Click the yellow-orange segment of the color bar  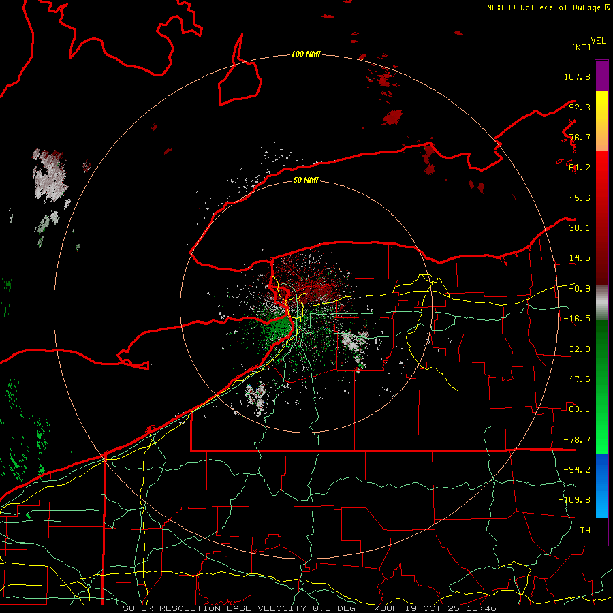pyautogui.click(x=601, y=121)
